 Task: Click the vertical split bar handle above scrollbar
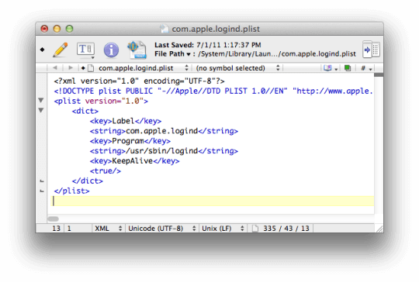pyautogui.click(x=379, y=74)
